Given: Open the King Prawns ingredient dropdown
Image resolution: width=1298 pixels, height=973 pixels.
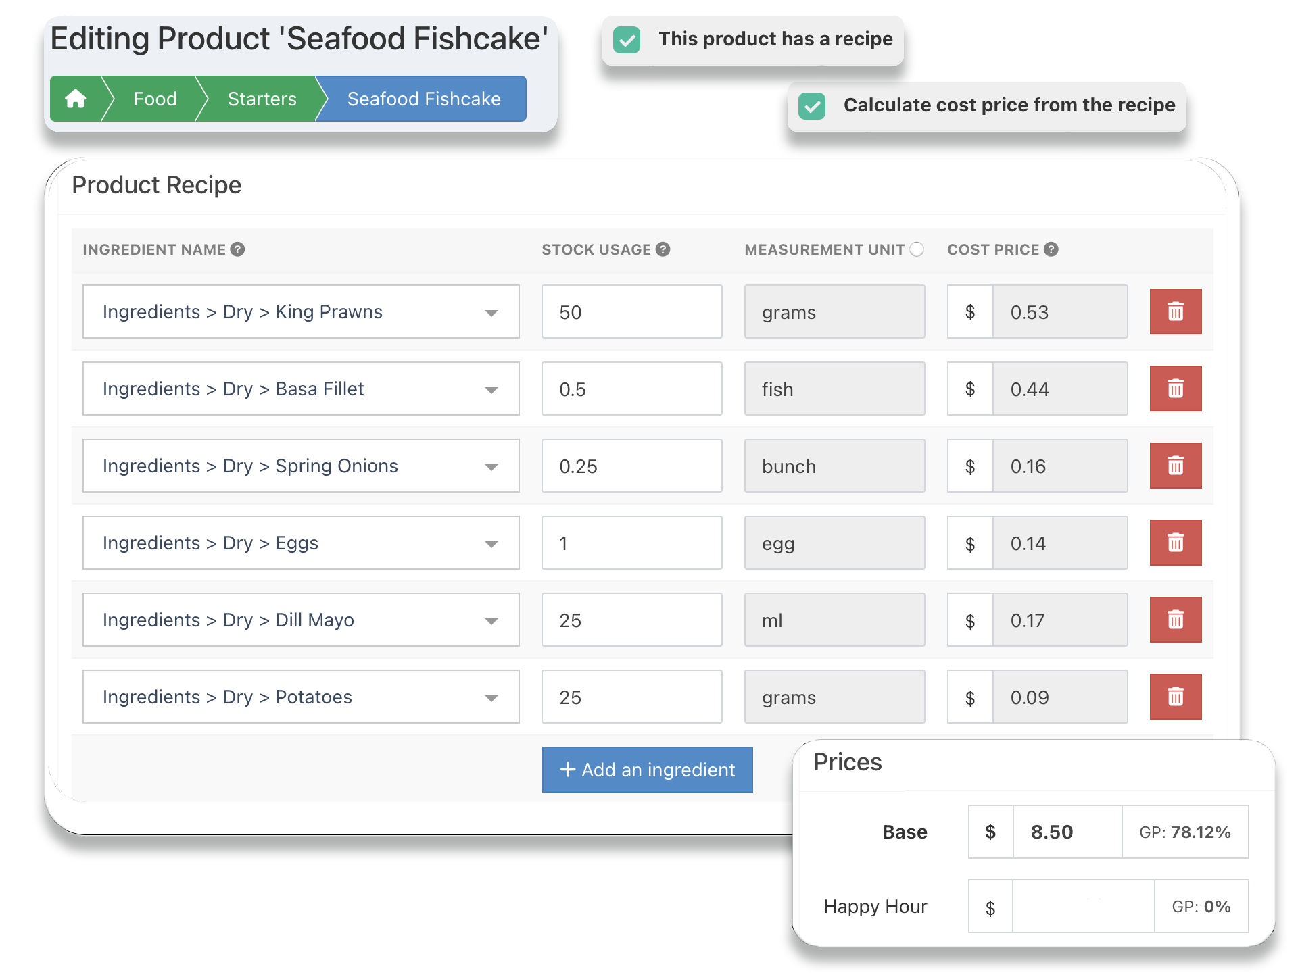Looking at the screenshot, I should 492,311.
